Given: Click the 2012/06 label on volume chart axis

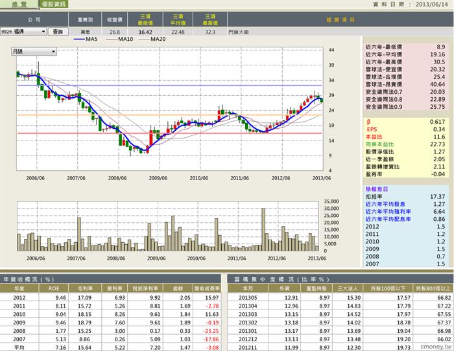Looking at the screenshot, I should point(276,258).
